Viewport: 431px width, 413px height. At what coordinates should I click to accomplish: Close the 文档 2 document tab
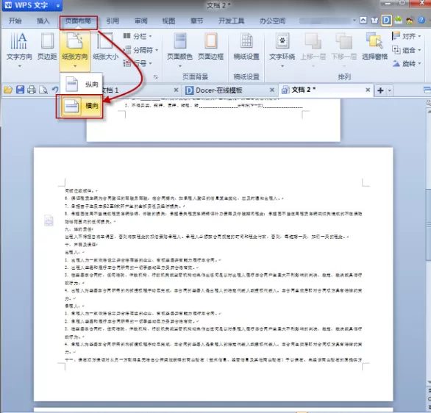click(368, 90)
